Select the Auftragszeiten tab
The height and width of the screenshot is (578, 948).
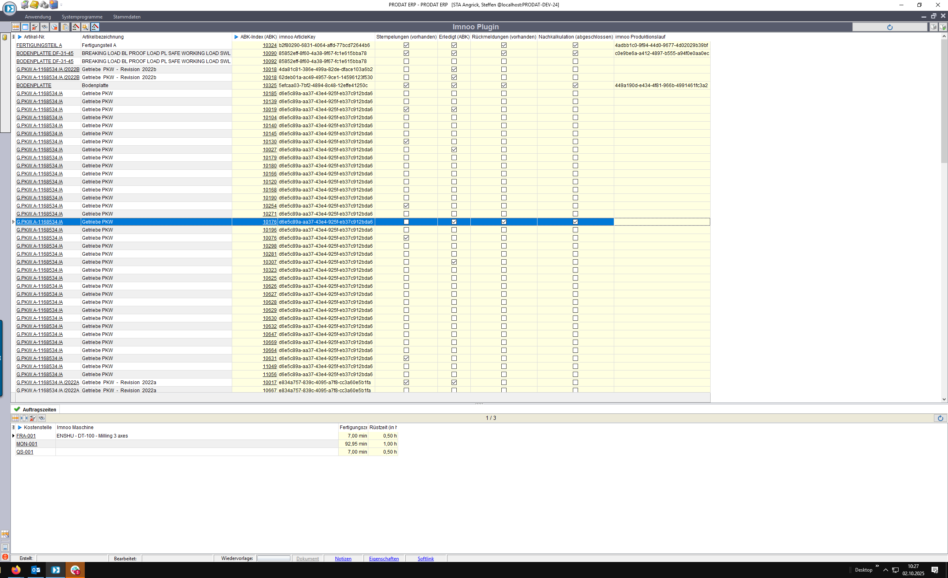coord(39,409)
